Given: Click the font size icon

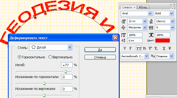Looking at the screenshot, I should 123,21.
